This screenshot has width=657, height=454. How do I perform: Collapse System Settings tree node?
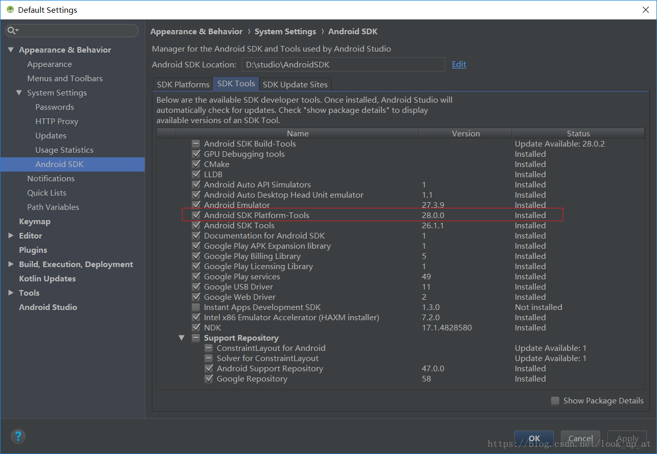tap(19, 93)
